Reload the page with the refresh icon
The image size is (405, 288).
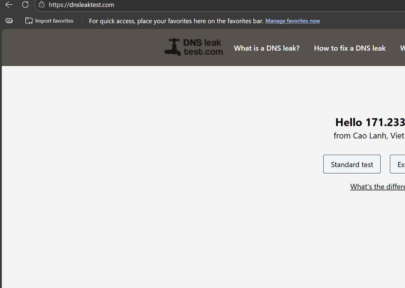point(25,5)
